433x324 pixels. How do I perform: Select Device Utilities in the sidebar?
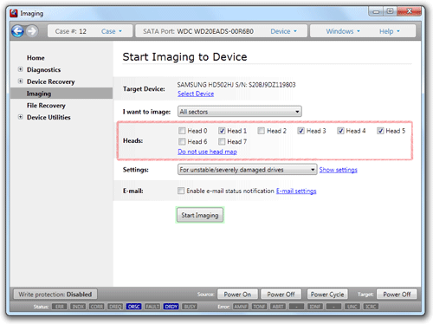48,117
